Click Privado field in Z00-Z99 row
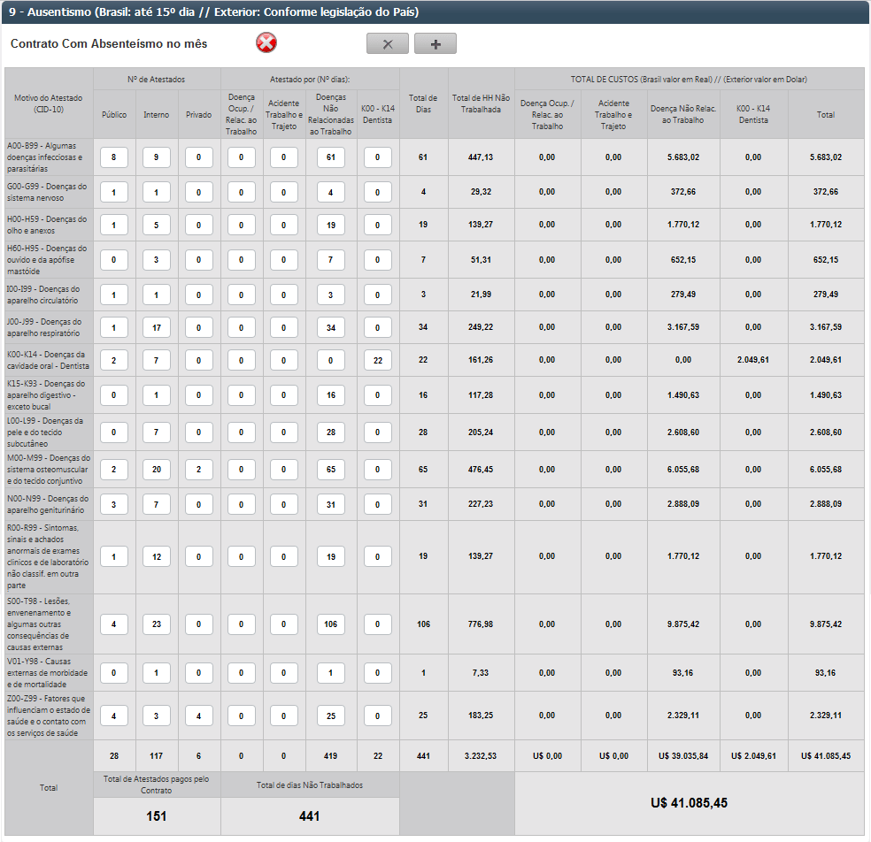Image resolution: width=871 pixels, height=842 pixels. point(199,715)
